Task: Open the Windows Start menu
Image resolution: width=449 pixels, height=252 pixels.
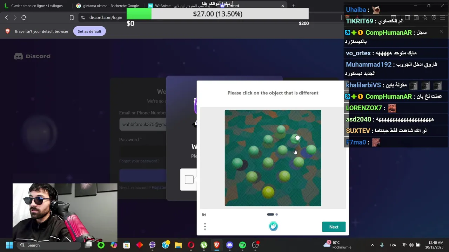Action: coord(9,245)
